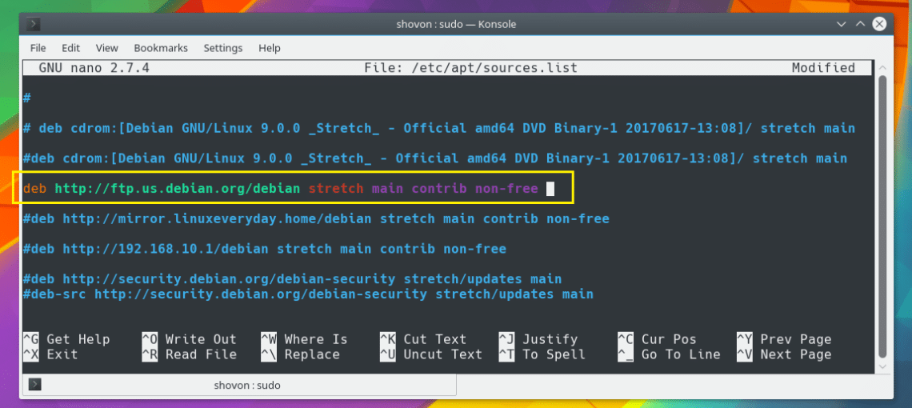
Task: Click the red 'stretch' word on the active line
Action: click(x=336, y=189)
